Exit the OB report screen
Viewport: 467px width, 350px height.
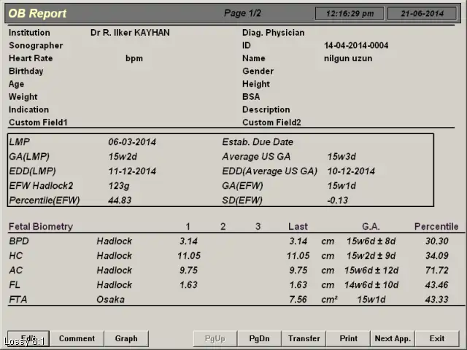437,338
